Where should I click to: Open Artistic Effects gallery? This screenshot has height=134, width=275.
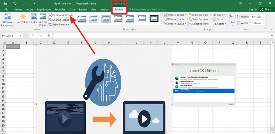pos(43,20)
